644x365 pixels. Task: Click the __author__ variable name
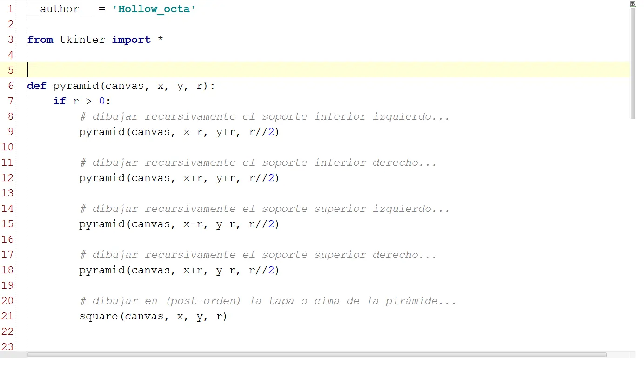coord(60,8)
